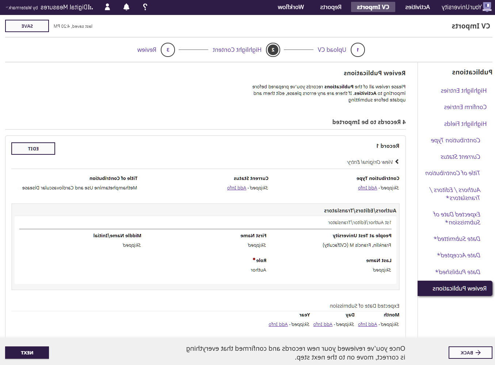Click the step 2 circle for Highlight Content
Viewport: 495px width, 365px height.
point(273,50)
